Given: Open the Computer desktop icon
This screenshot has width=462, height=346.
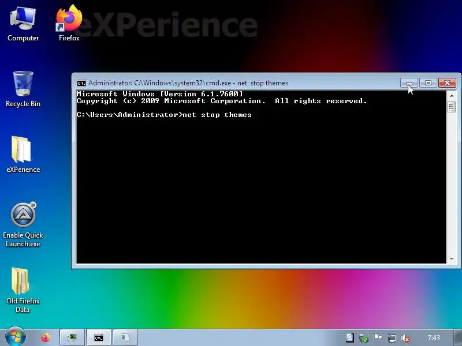Looking at the screenshot, I should pyautogui.click(x=23, y=24).
